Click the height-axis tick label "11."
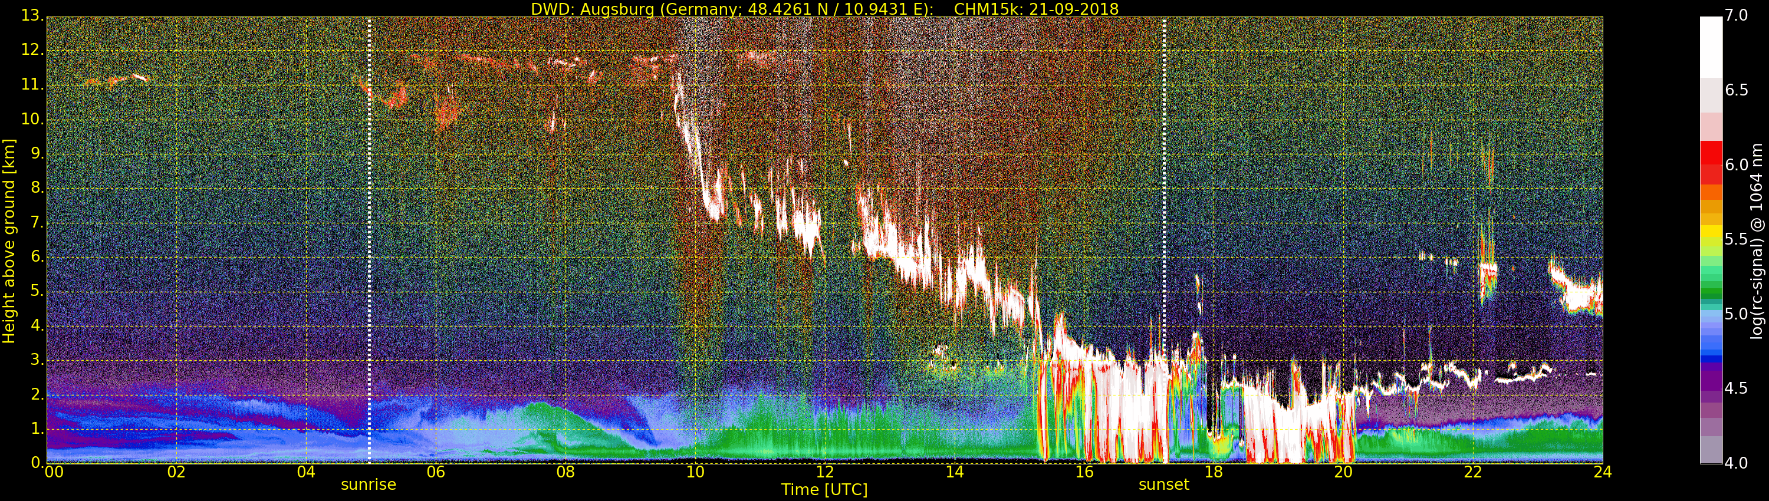 (x=32, y=84)
